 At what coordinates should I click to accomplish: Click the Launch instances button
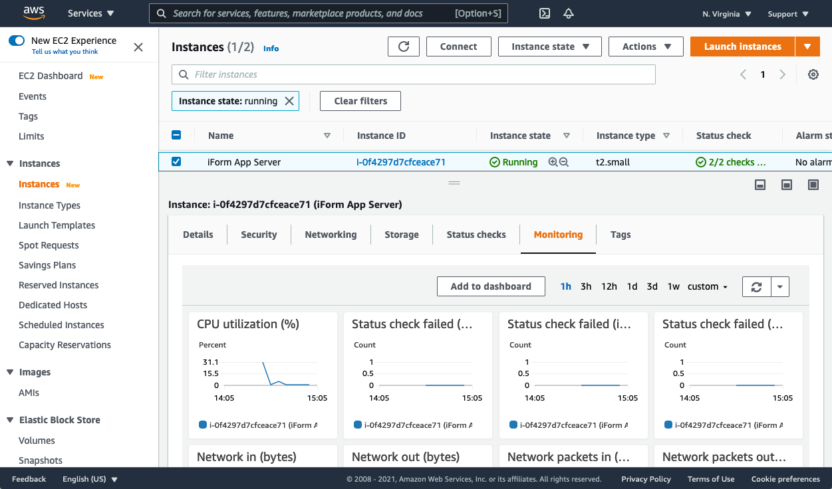click(742, 47)
